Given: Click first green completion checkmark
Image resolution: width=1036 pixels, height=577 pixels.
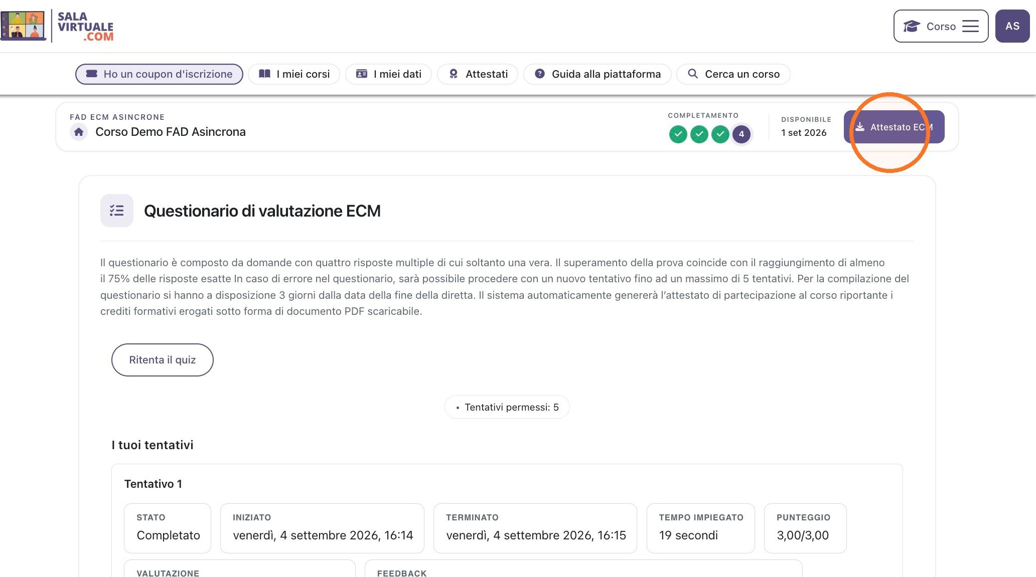Looking at the screenshot, I should pos(678,134).
